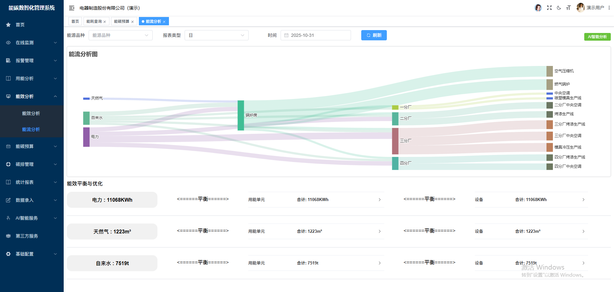Toggle the sidebar collapse hamburger icon

point(72,8)
